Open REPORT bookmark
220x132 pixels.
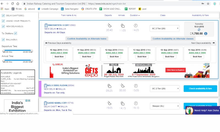point(130,9)
